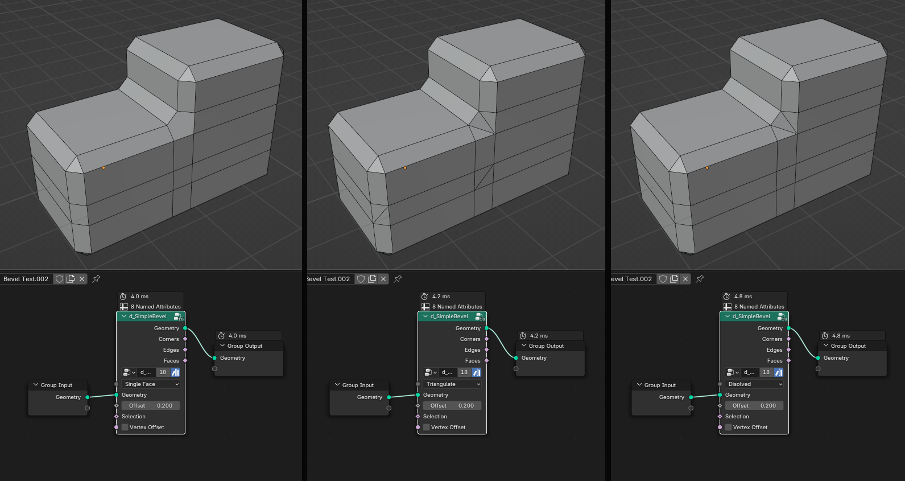The width and height of the screenshot is (905, 481).
Task: Pin the node tree in Single Face panel
Action: coord(96,279)
